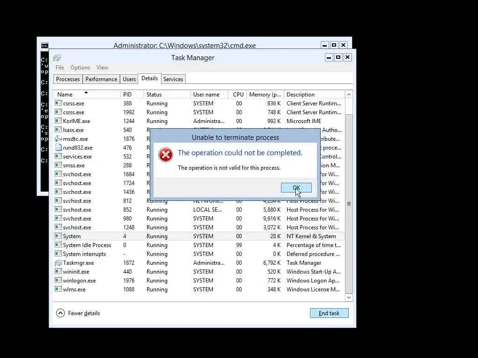Open the View menu
This screenshot has height=358, width=478.
(x=102, y=68)
